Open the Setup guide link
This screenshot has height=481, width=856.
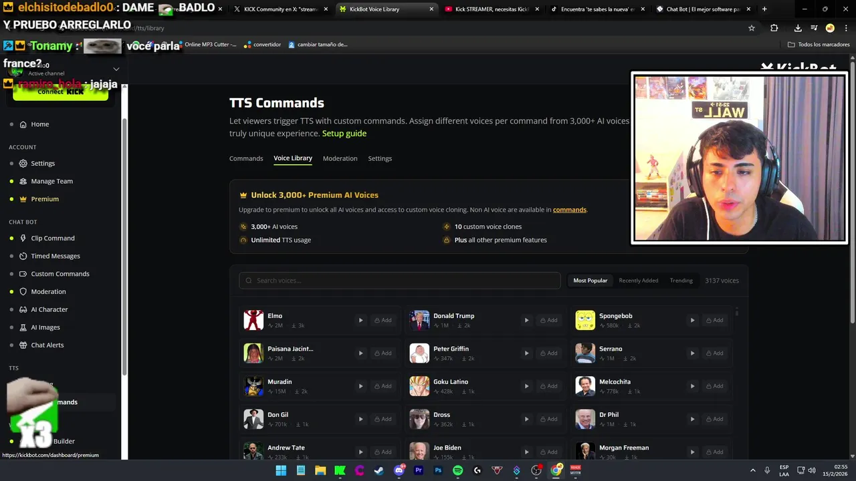(x=344, y=133)
